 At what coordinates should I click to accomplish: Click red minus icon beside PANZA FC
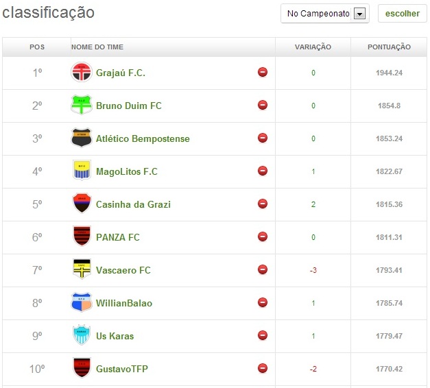pyautogui.click(x=263, y=237)
